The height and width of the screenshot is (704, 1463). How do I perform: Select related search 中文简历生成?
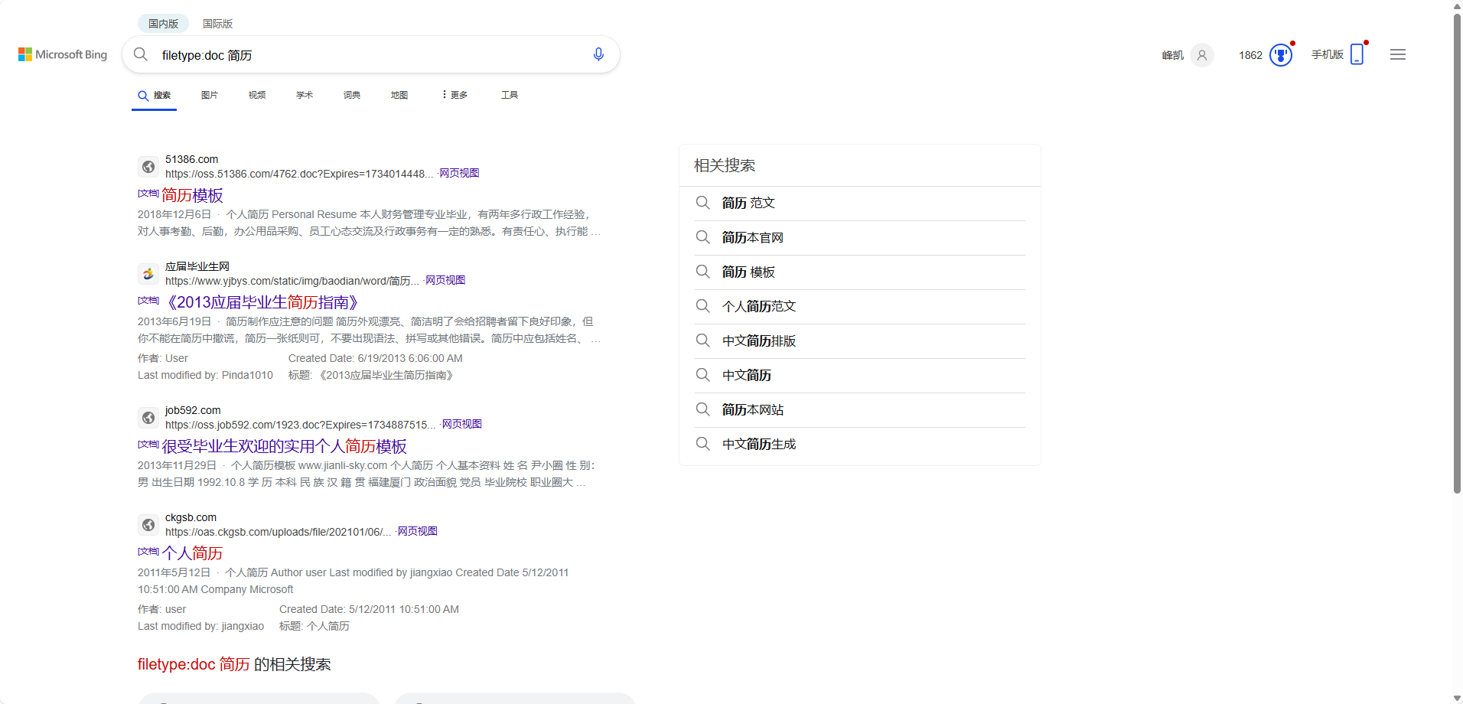coord(759,444)
